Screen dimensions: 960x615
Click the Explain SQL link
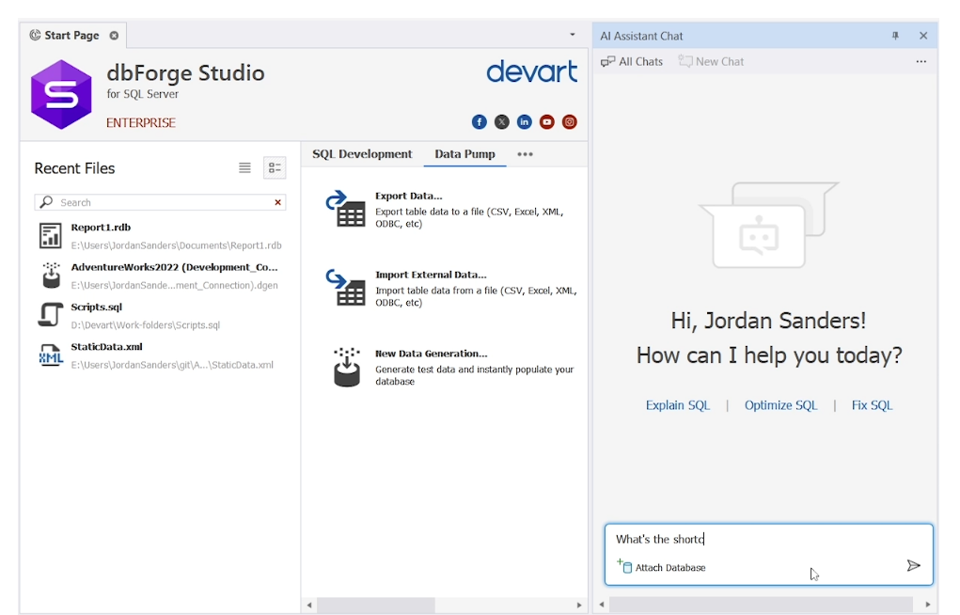point(677,404)
